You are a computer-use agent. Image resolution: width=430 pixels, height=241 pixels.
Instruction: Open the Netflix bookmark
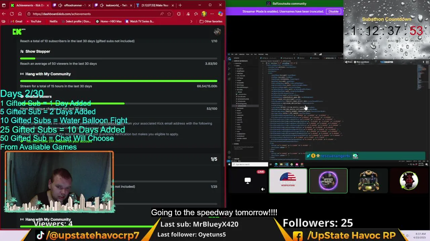click(x=51, y=21)
